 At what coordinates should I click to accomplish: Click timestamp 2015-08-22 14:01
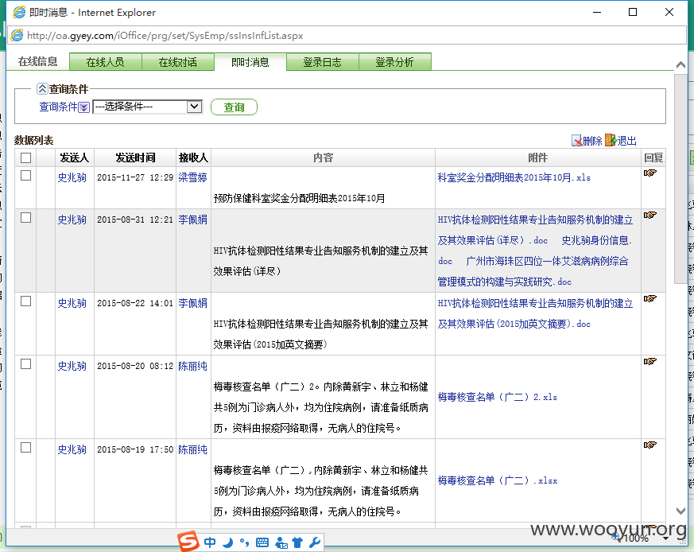point(135,304)
